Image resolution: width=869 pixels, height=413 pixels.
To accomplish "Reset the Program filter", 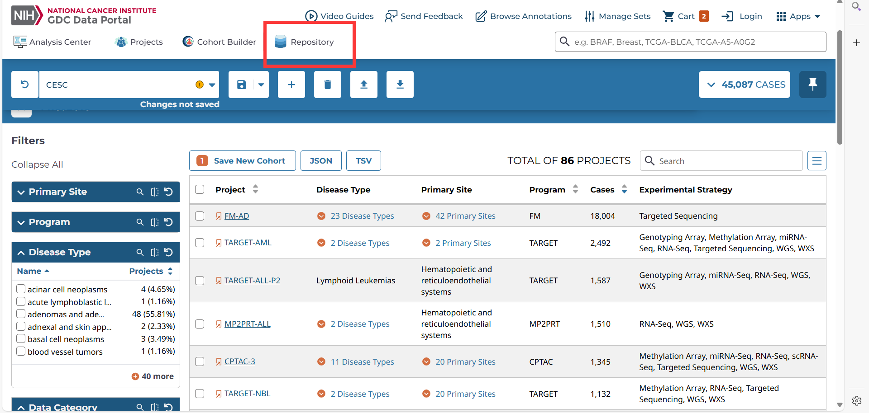I will pos(168,222).
